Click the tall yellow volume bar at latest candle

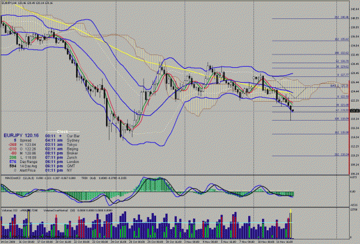click(x=291, y=224)
